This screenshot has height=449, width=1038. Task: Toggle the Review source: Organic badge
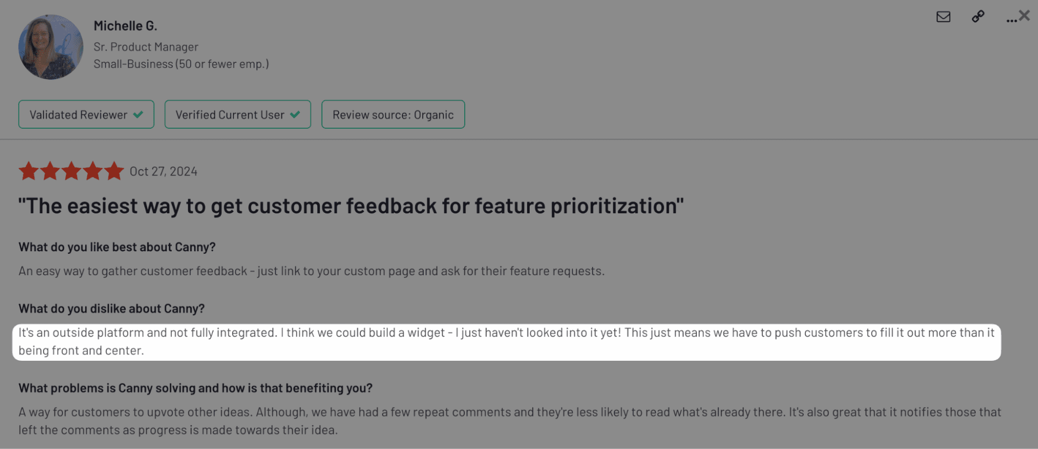point(393,114)
